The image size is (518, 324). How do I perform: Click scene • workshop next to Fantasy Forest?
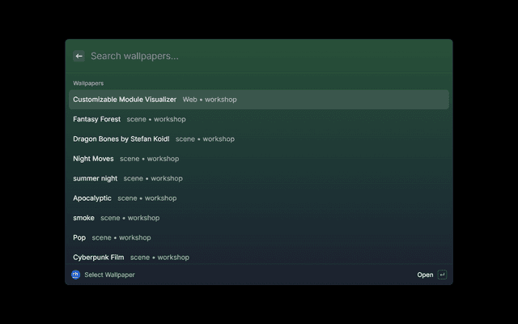(x=156, y=119)
